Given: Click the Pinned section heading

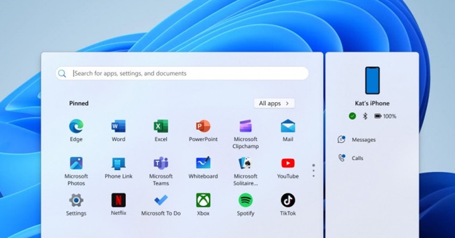Looking at the screenshot, I should 78,103.
